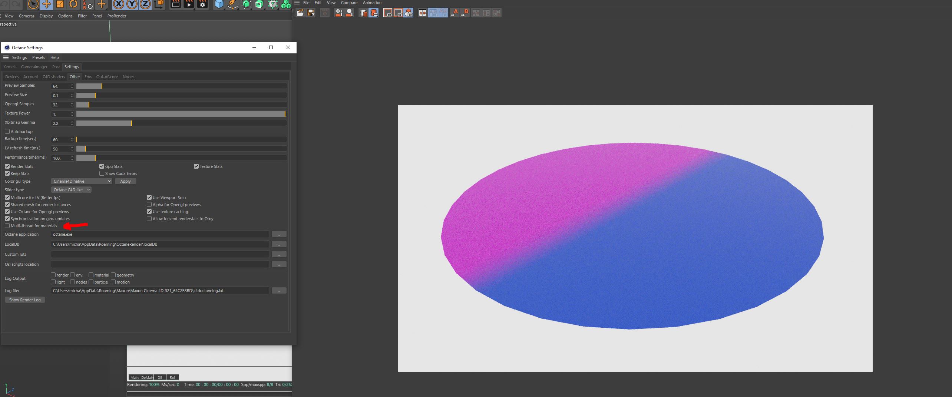The width and height of the screenshot is (952, 397).
Task: Toggle the Gpu Stats checkbox
Action: tap(102, 166)
